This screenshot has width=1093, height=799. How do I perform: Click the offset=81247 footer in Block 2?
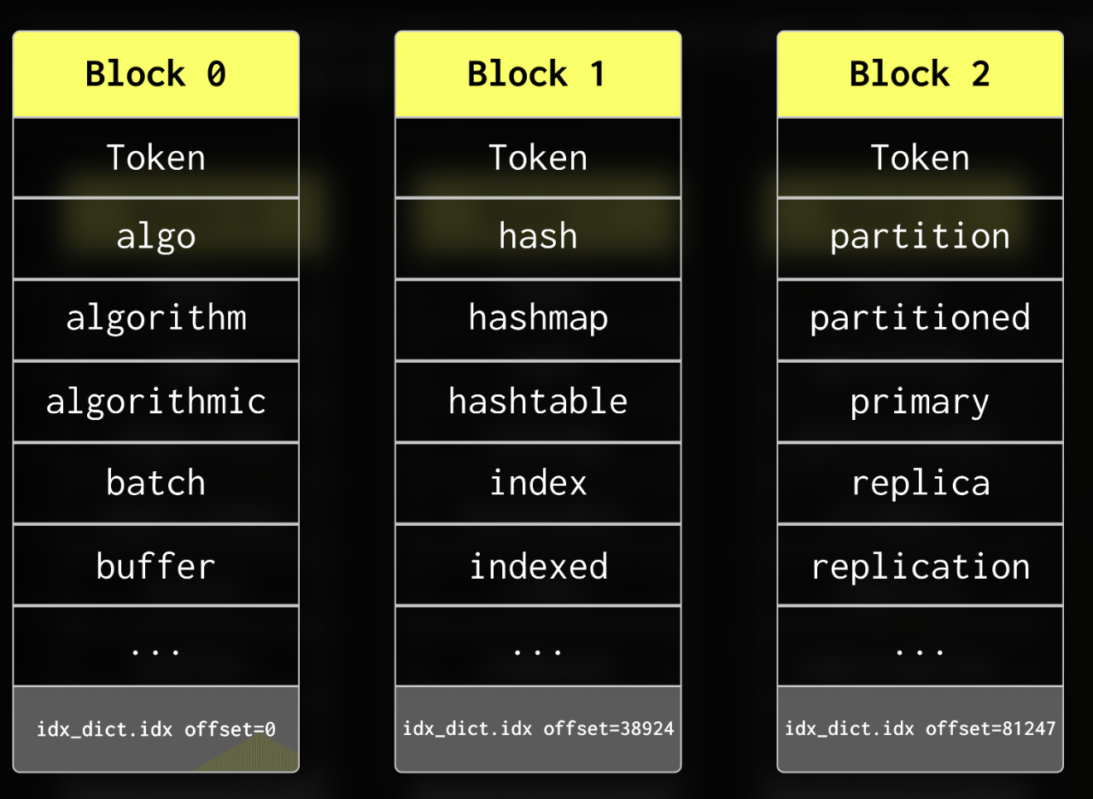click(x=920, y=729)
